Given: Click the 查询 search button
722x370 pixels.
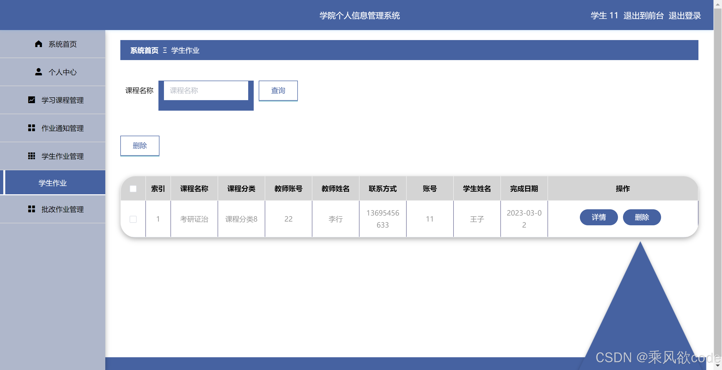Looking at the screenshot, I should click(x=278, y=90).
